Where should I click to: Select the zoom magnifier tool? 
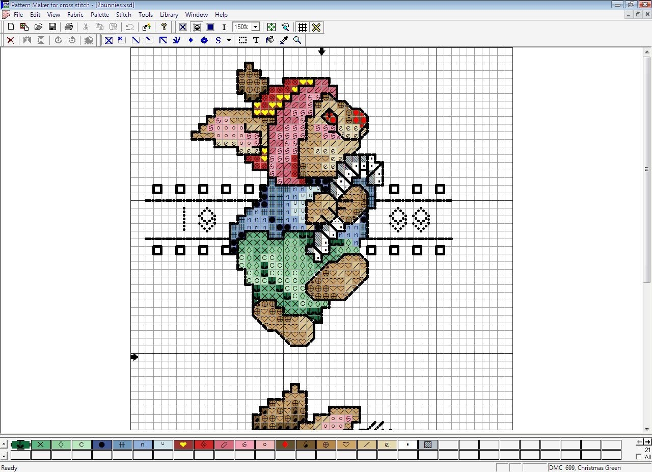tap(297, 40)
